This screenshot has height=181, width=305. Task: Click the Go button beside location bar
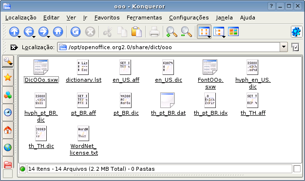(x=295, y=47)
